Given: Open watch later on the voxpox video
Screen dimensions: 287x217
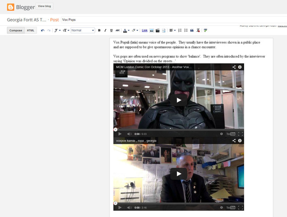Looking at the screenshot, I should click(x=222, y=208).
